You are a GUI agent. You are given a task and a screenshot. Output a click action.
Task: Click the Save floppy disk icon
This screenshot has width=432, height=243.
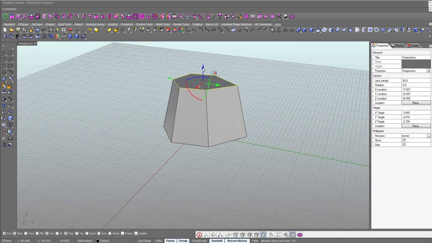click(18, 30)
